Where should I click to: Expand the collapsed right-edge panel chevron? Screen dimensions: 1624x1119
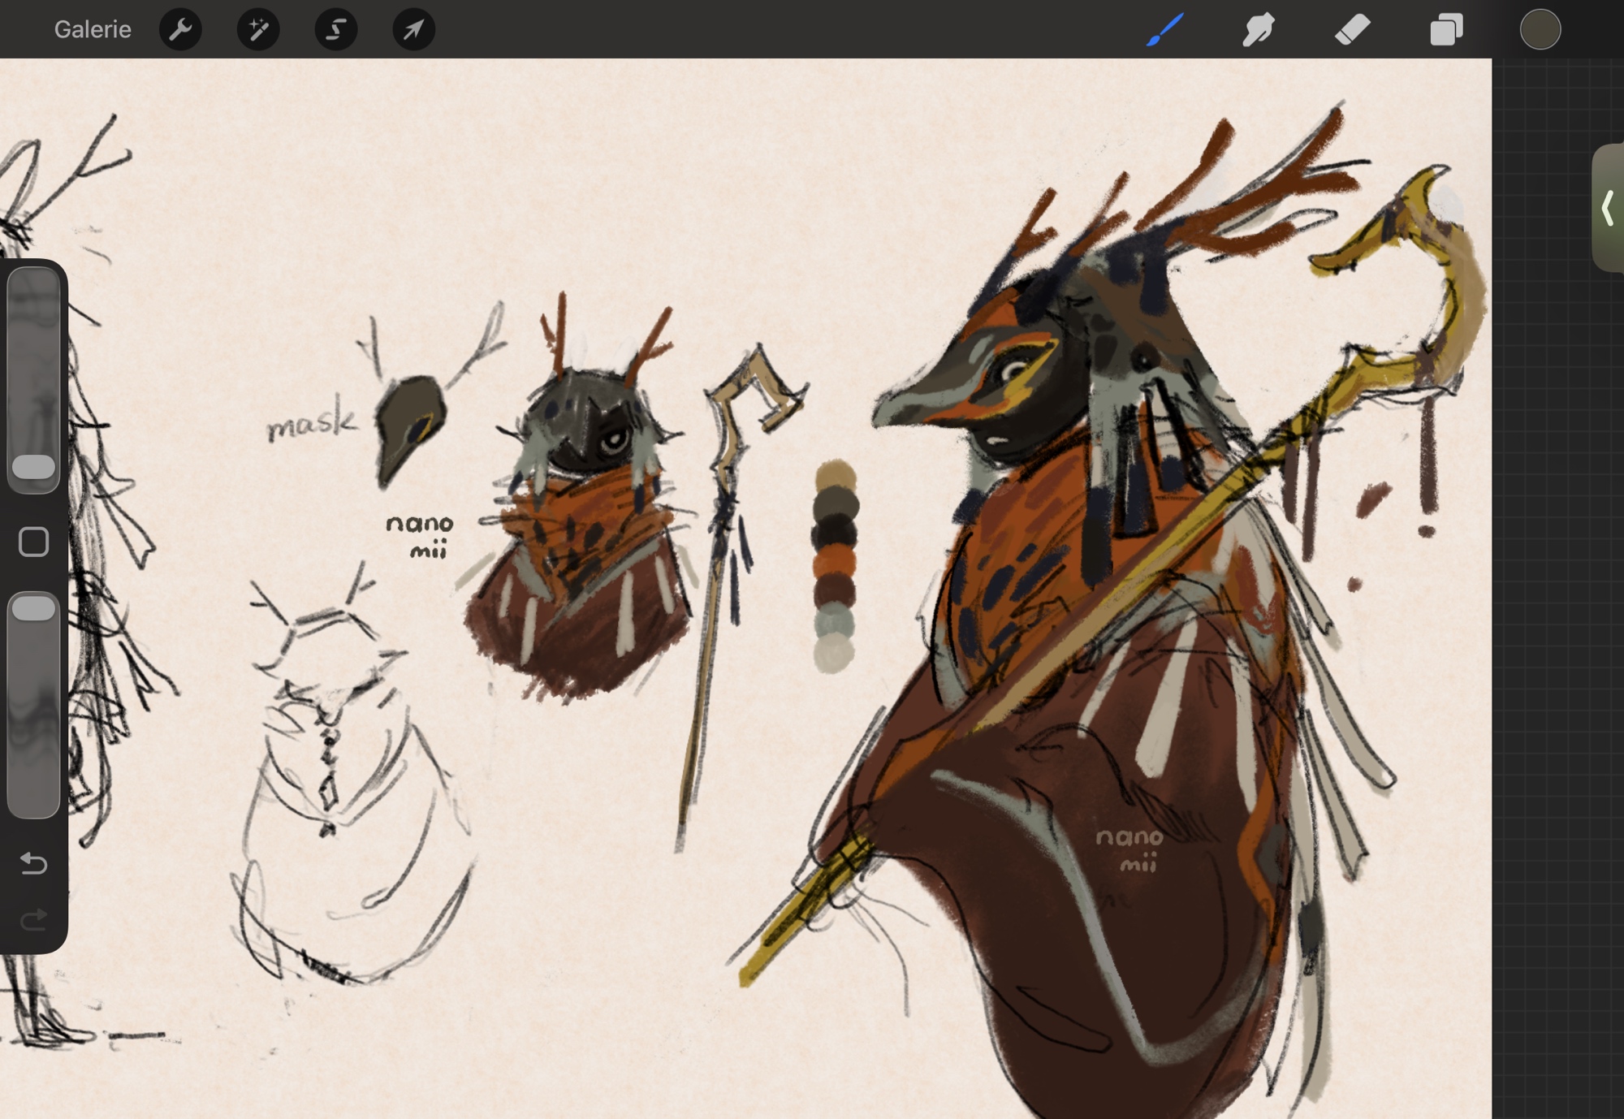click(x=1607, y=208)
